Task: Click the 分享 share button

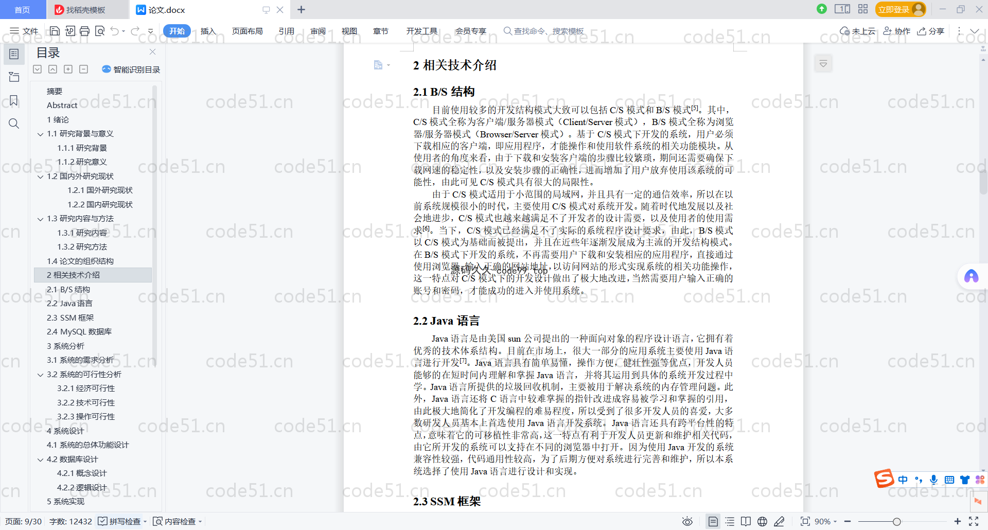Action: 931,31
